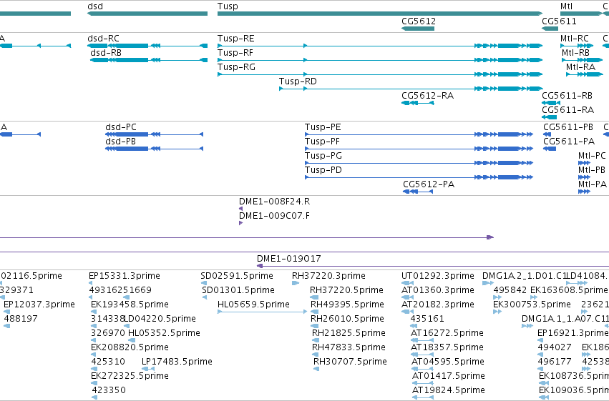The width and height of the screenshot is (609, 401).
Task: Select protein Tusp-PE
Action: [x=419, y=134]
